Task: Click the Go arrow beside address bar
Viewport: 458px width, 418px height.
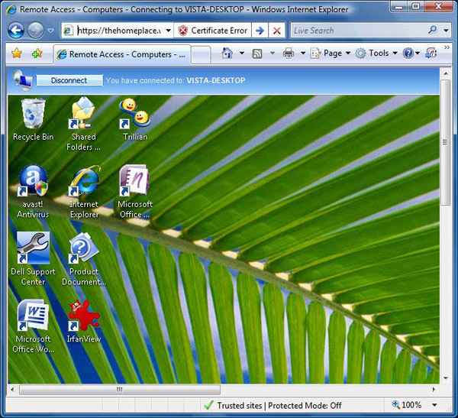Action: click(x=260, y=31)
